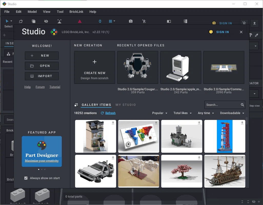This screenshot has width=263, height=205.
Task: Click the gallery vertical scrollbar
Action: tap(247, 121)
